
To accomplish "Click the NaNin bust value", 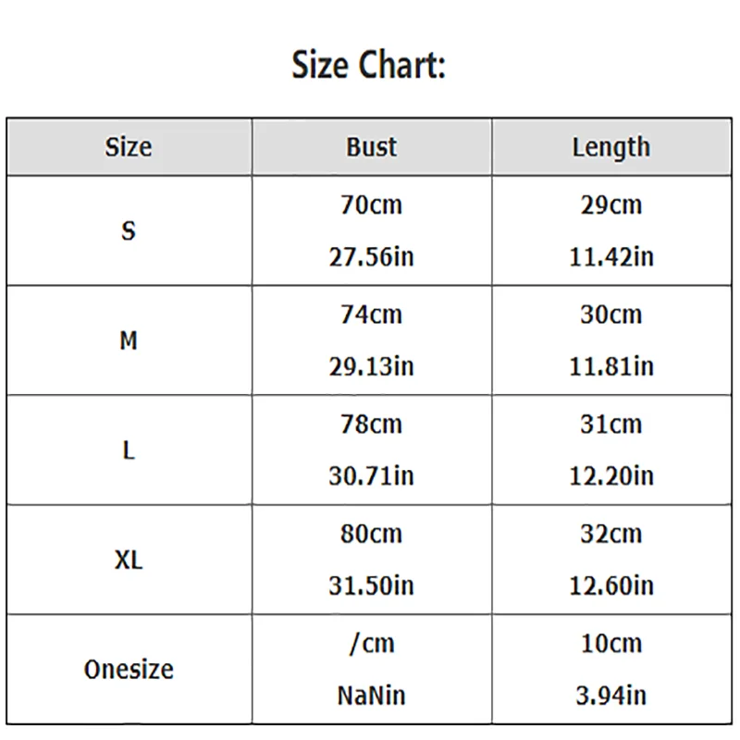I will point(372,695).
